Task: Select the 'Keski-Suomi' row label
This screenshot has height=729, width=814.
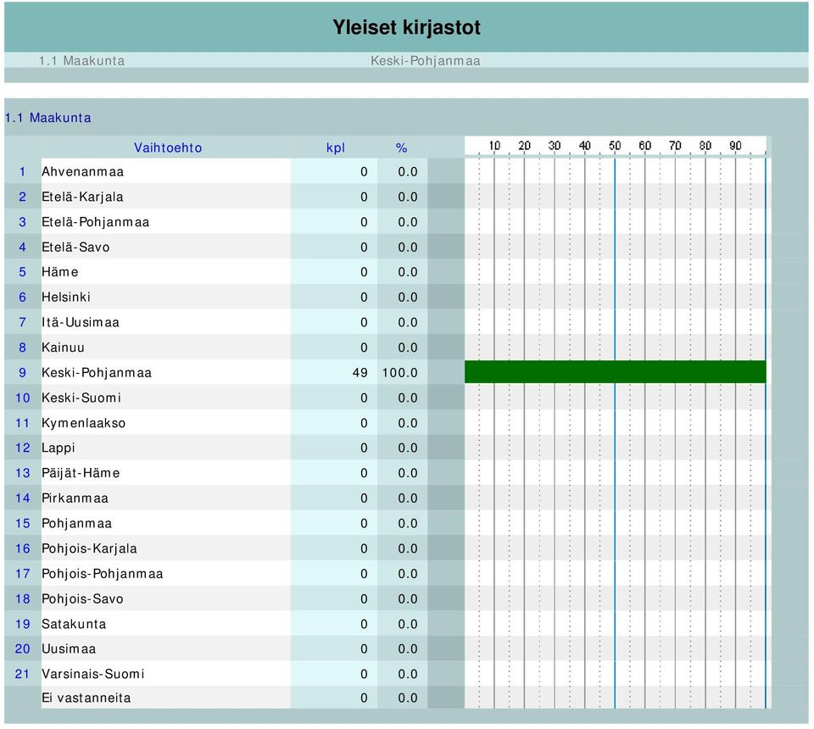Action: (81, 398)
